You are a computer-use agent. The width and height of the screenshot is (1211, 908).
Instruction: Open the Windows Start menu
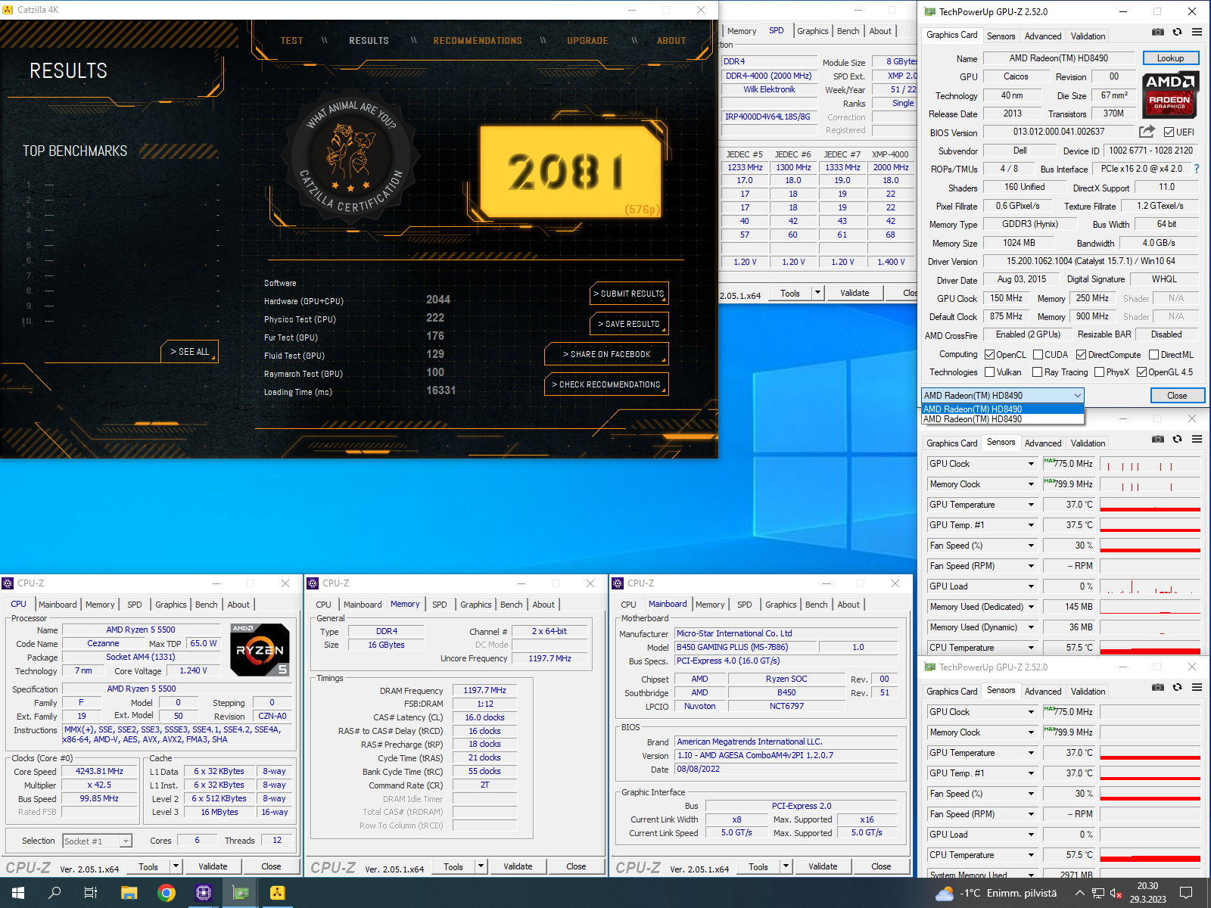click(18, 893)
